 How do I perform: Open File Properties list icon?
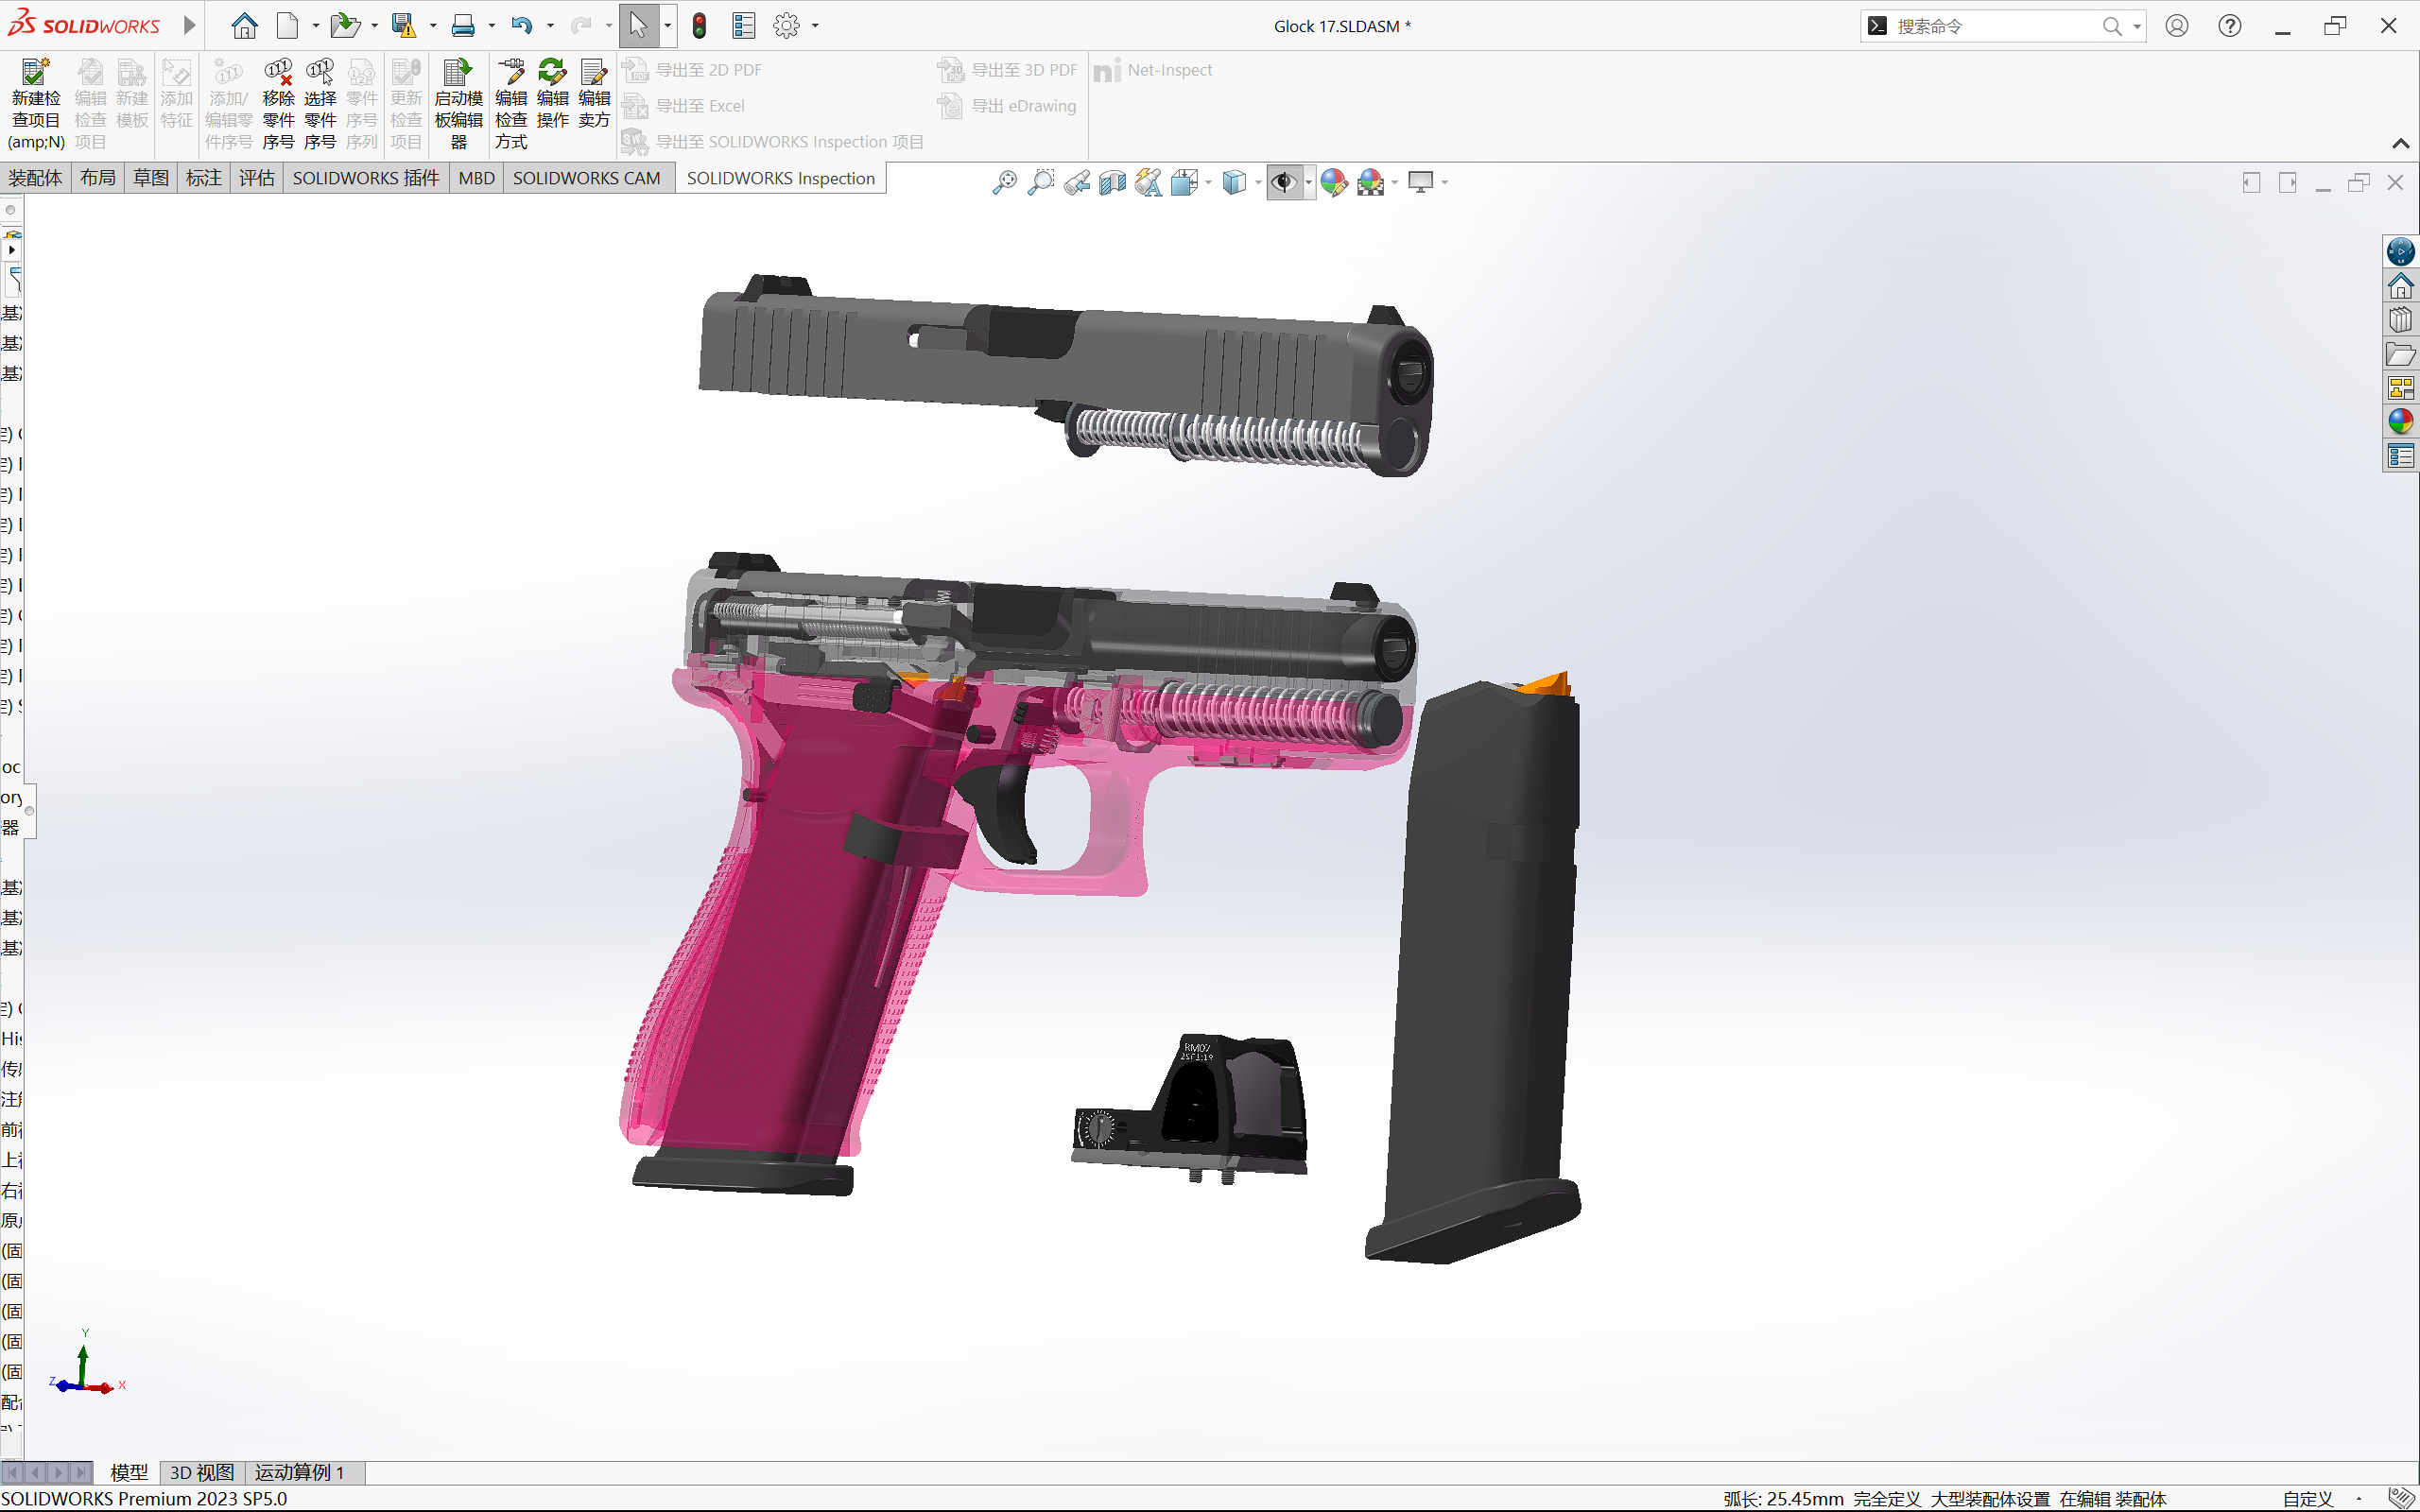743,26
